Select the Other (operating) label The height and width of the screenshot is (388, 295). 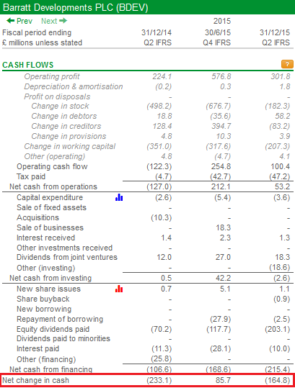point(55,156)
